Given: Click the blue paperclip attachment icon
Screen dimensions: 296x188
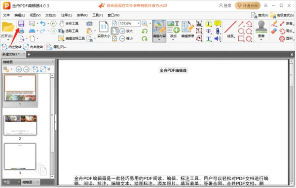Looking at the screenshot, I should click(218, 31).
